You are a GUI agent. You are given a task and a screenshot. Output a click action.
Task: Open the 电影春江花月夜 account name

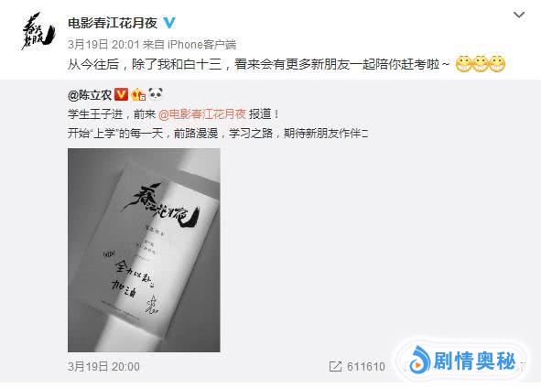pos(113,23)
